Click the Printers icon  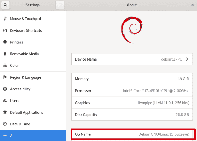[x=5, y=42]
